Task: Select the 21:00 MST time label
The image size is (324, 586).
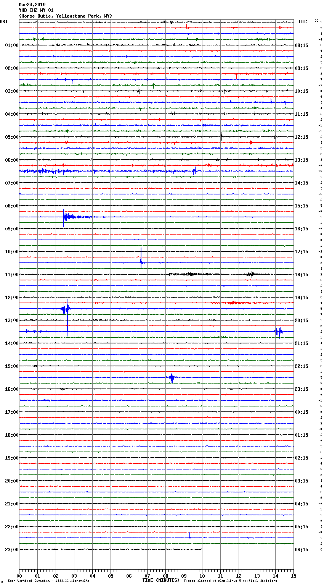Action: pyautogui.click(x=12, y=504)
